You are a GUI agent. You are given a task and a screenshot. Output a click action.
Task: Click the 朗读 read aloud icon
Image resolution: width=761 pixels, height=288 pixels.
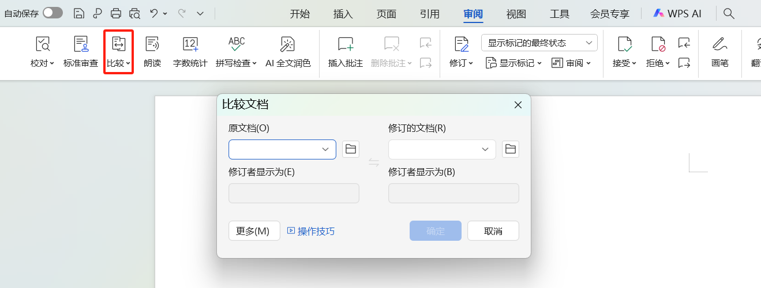152,44
